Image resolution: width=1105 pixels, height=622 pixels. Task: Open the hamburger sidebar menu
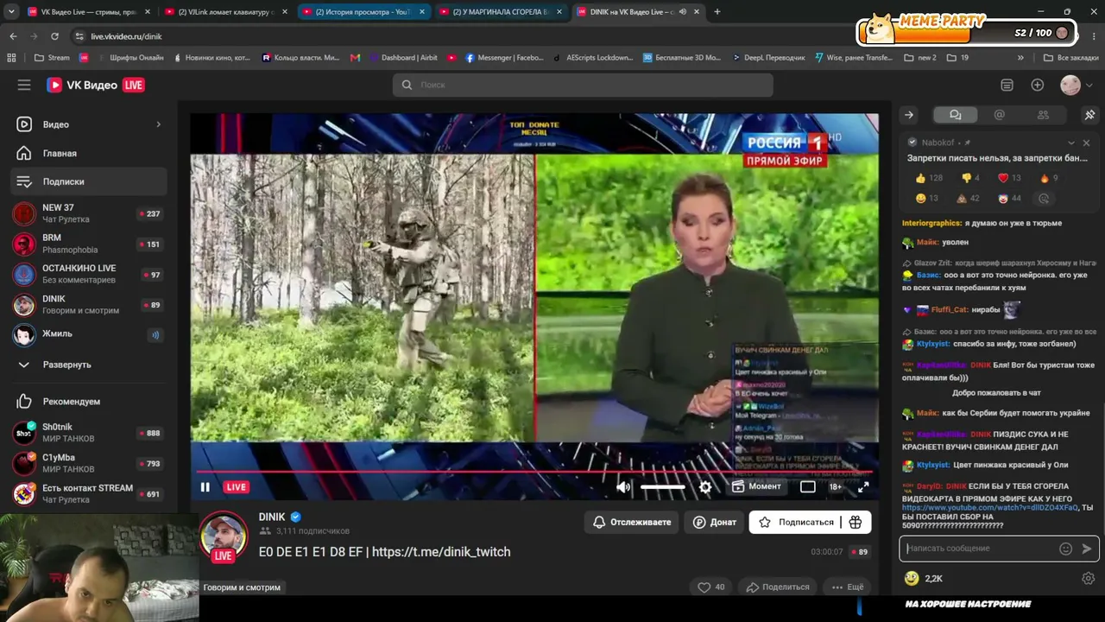pos(24,85)
